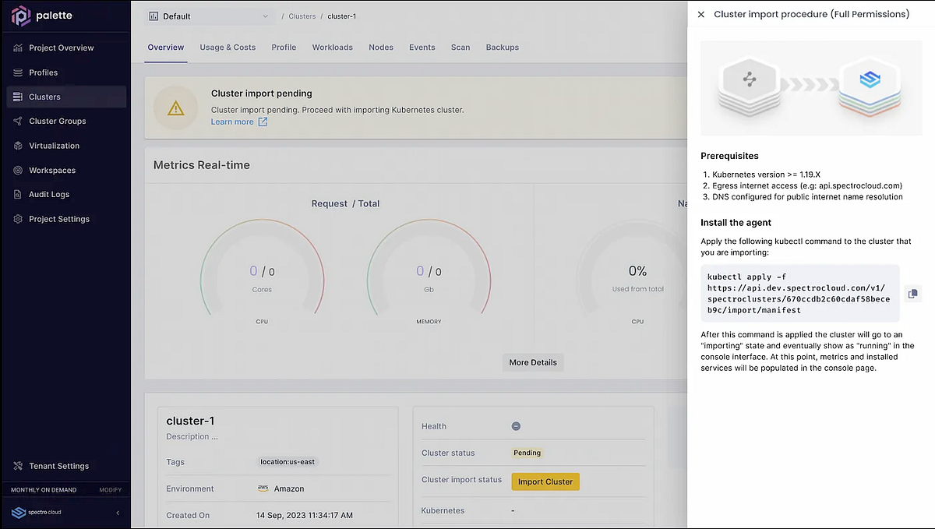935x529 pixels.
Task: Collapse the sidebar with the chevron
Action: click(x=118, y=513)
